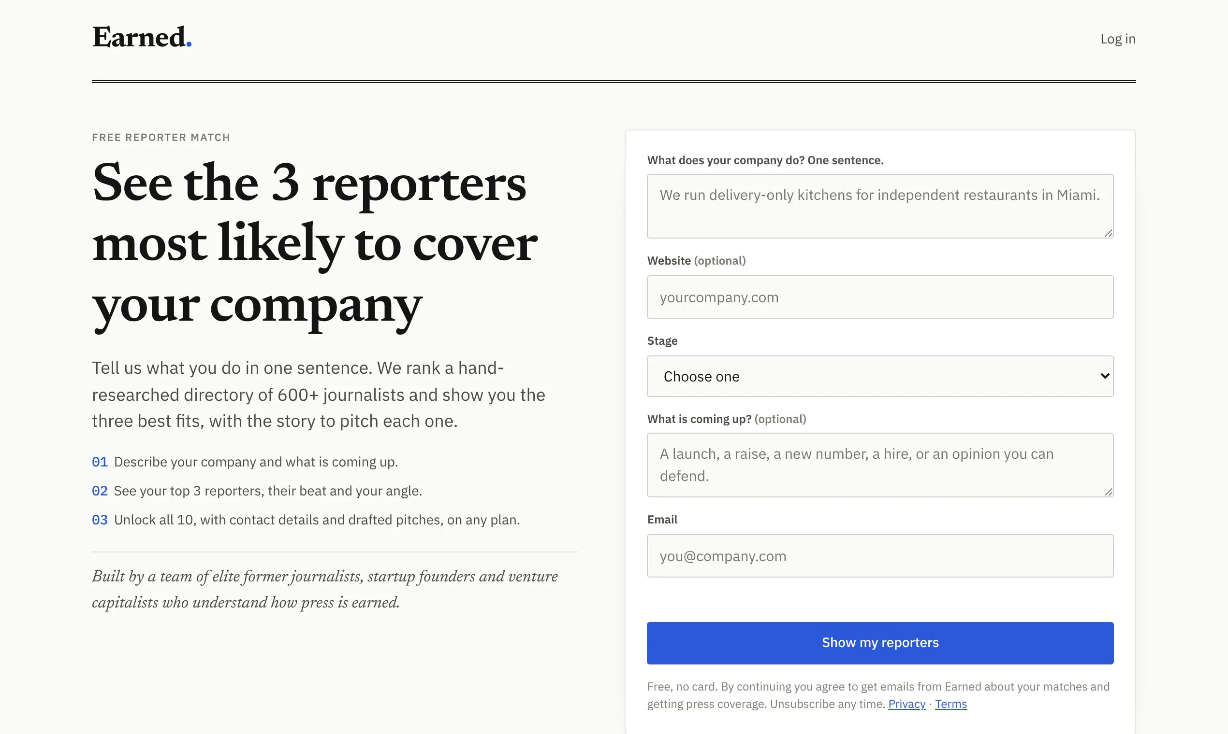The width and height of the screenshot is (1228, 734).
Task: Click the 'What does your company do?' label
Action: (765, 160)
